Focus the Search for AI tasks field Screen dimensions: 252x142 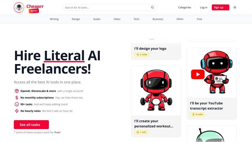pos(110,7)
